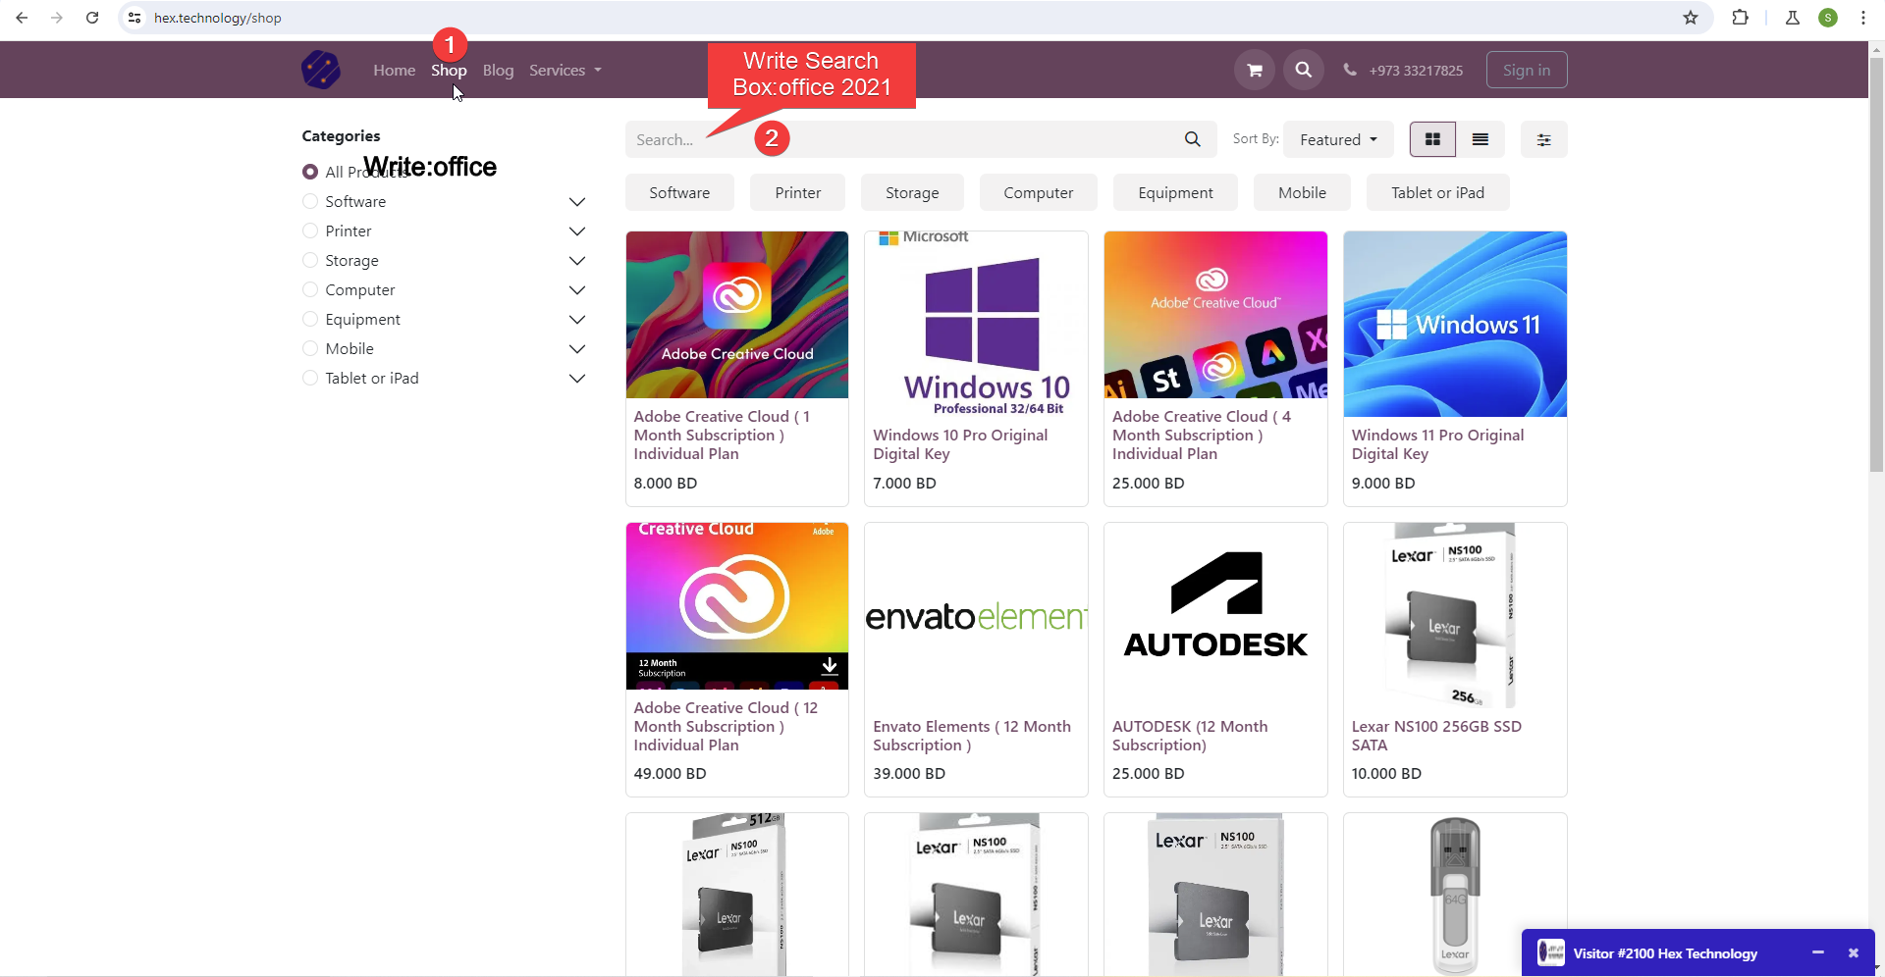Open Blog in navigation bar
The width and height of the screenshot is (1885, 977).
pos(498,70)
